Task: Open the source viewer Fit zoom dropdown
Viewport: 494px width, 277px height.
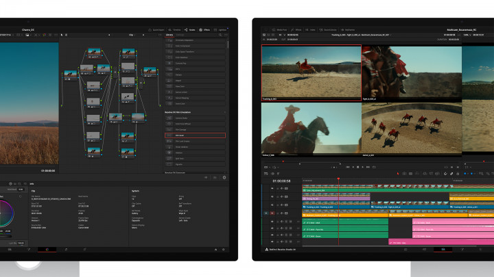Action: click(x=282, y=35)
